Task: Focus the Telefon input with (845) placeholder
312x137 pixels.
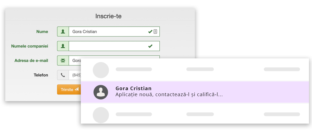Action: pyautogui.click(x=75, y=75)
